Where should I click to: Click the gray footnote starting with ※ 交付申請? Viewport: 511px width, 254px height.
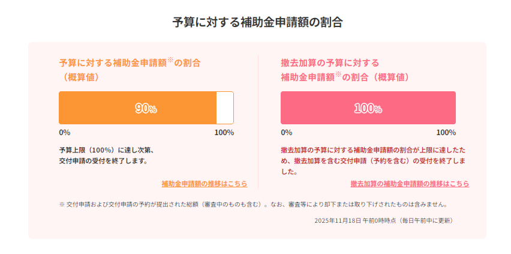pyautogui.click(x=253, y=204)
